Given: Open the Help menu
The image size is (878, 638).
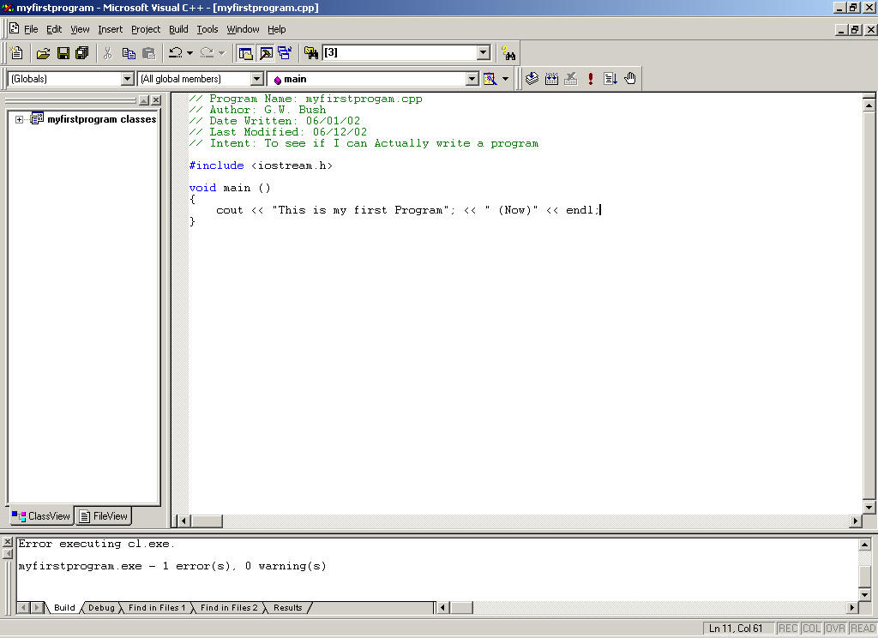Looking at the screenshot, I should coord(276,29).
